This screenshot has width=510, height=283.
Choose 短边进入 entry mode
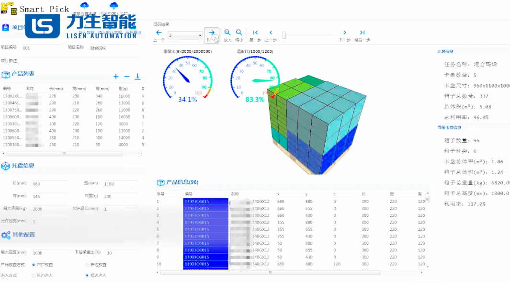87,275
